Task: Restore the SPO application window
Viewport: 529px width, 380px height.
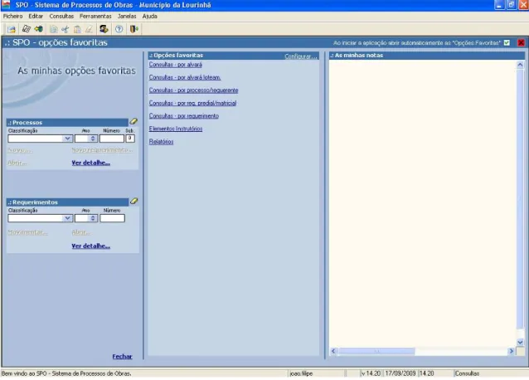Action: (512, 5)
